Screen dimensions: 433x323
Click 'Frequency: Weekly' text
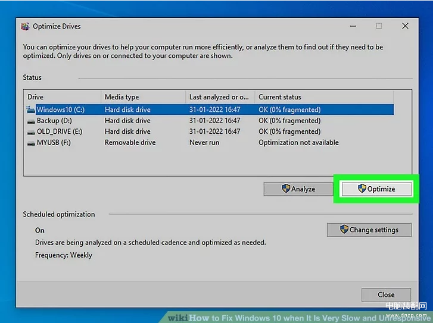(64, 255)
